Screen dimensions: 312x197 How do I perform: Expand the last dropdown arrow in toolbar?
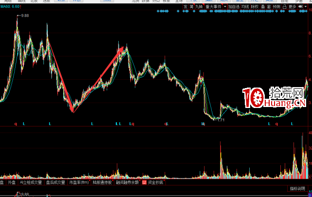[305, 7]
